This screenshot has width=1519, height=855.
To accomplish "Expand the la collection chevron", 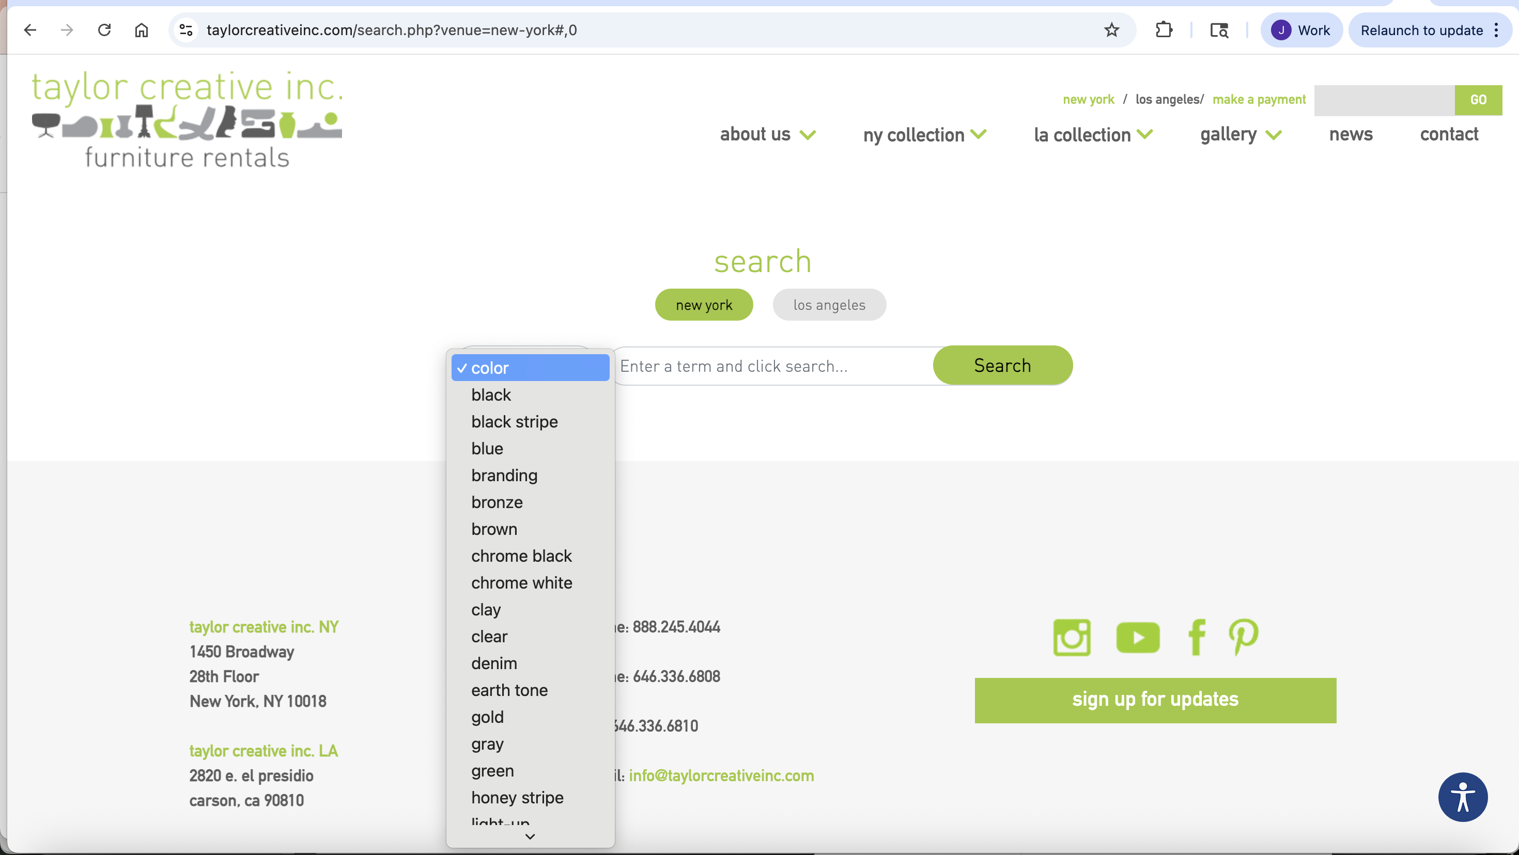I will [x=1144, y=134].
